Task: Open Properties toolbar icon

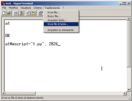Action: pos(41,13)
